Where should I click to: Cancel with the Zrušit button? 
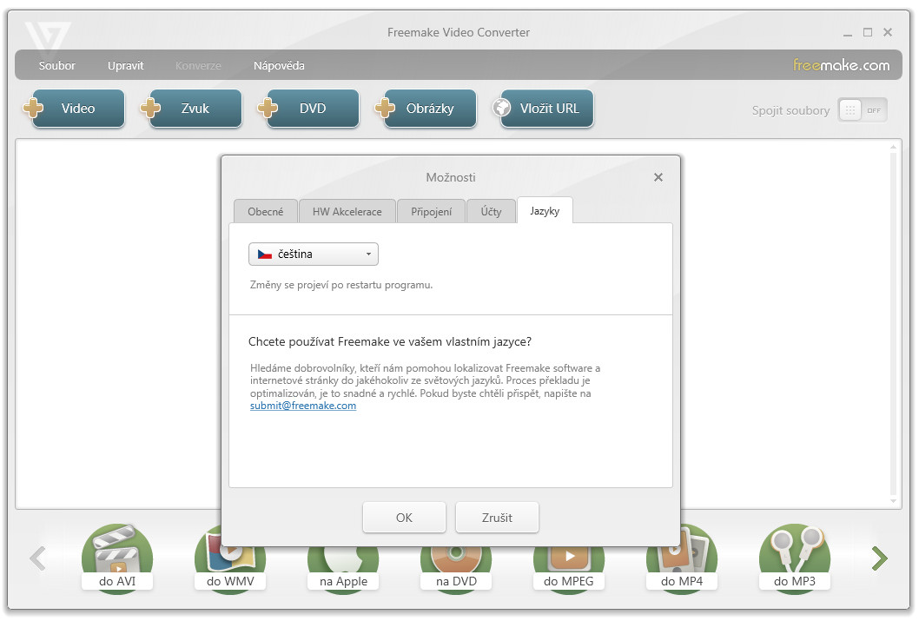[497, 518]
